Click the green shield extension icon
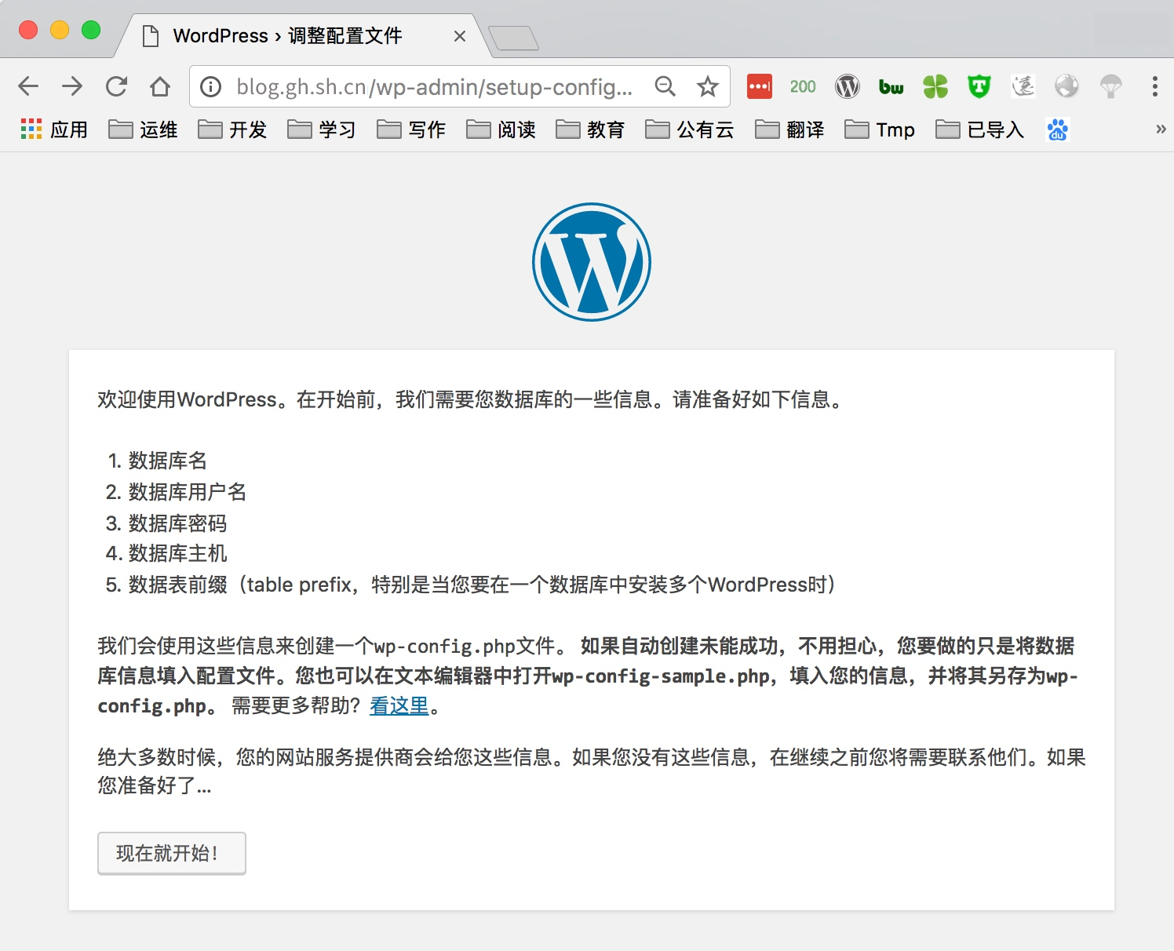This screenshot has height=951, width=1174. [979, 86]
